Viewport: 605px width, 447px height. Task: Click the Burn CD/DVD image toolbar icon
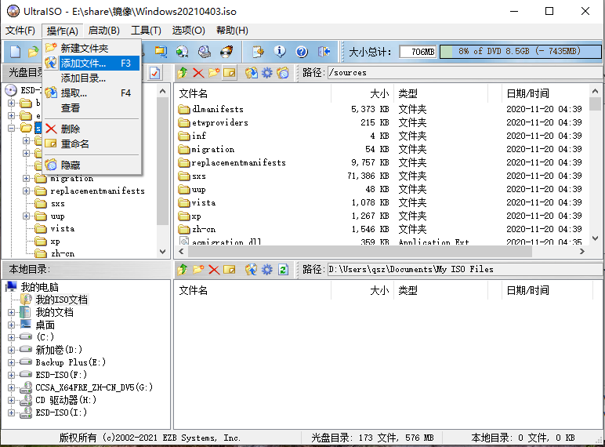point(227,51)
